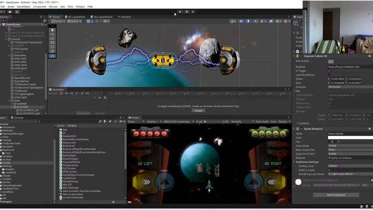Click the Step frame button in the top toolbar
This screenshot has width=373, height=210.
click(193, 12)
